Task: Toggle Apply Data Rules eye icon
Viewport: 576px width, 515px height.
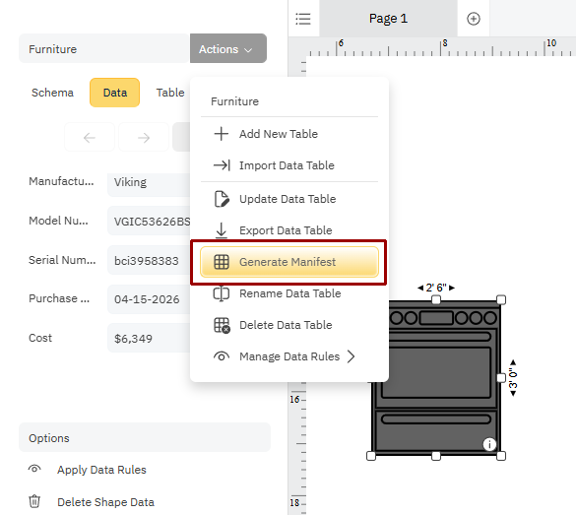Action: click(34, 469)
